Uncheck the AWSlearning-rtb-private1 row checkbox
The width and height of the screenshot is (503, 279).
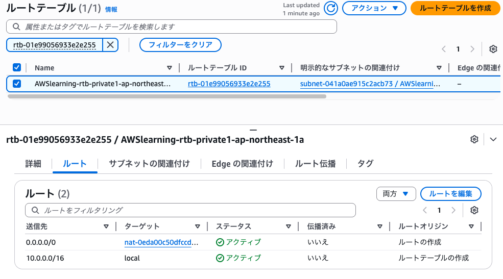click(x=17, y=84)
